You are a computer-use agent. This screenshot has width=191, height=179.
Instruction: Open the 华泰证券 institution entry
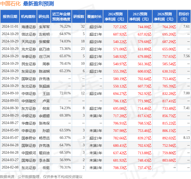[28, 56]
